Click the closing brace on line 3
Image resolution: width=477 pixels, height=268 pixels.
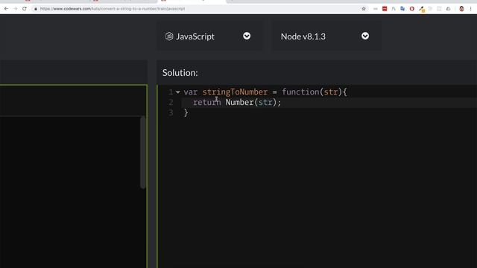click(186, 112)
